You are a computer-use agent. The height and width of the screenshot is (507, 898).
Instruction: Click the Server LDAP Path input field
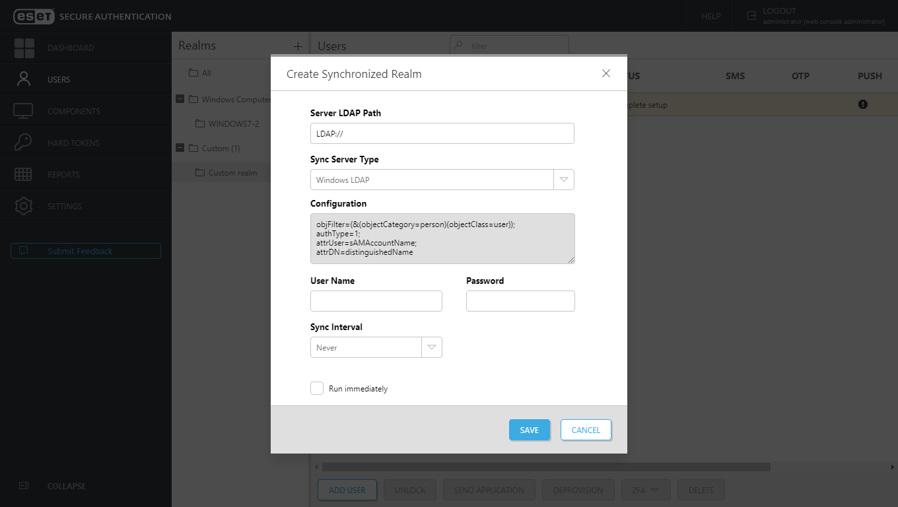[x=442, y=133]
